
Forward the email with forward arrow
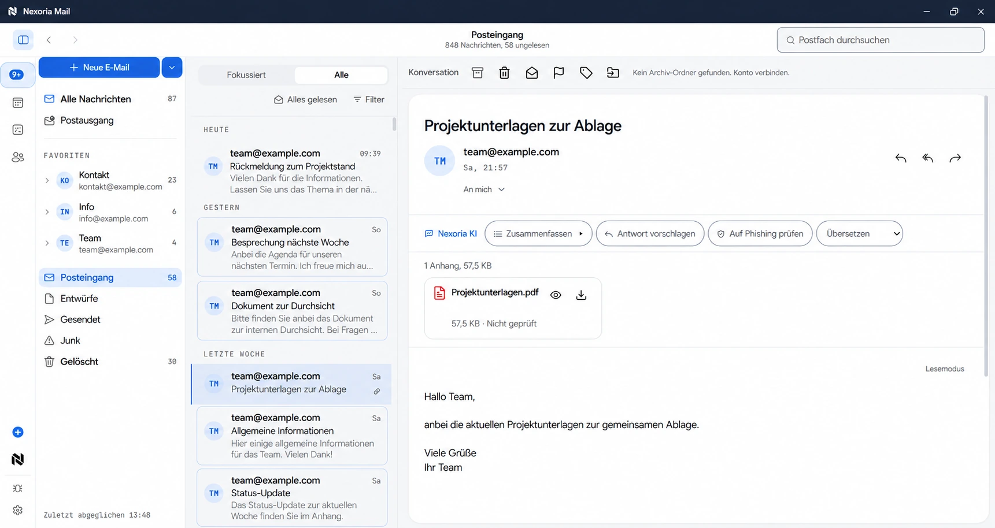point(955,158)
